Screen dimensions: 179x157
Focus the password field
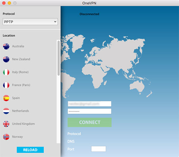tap(89, 111)
